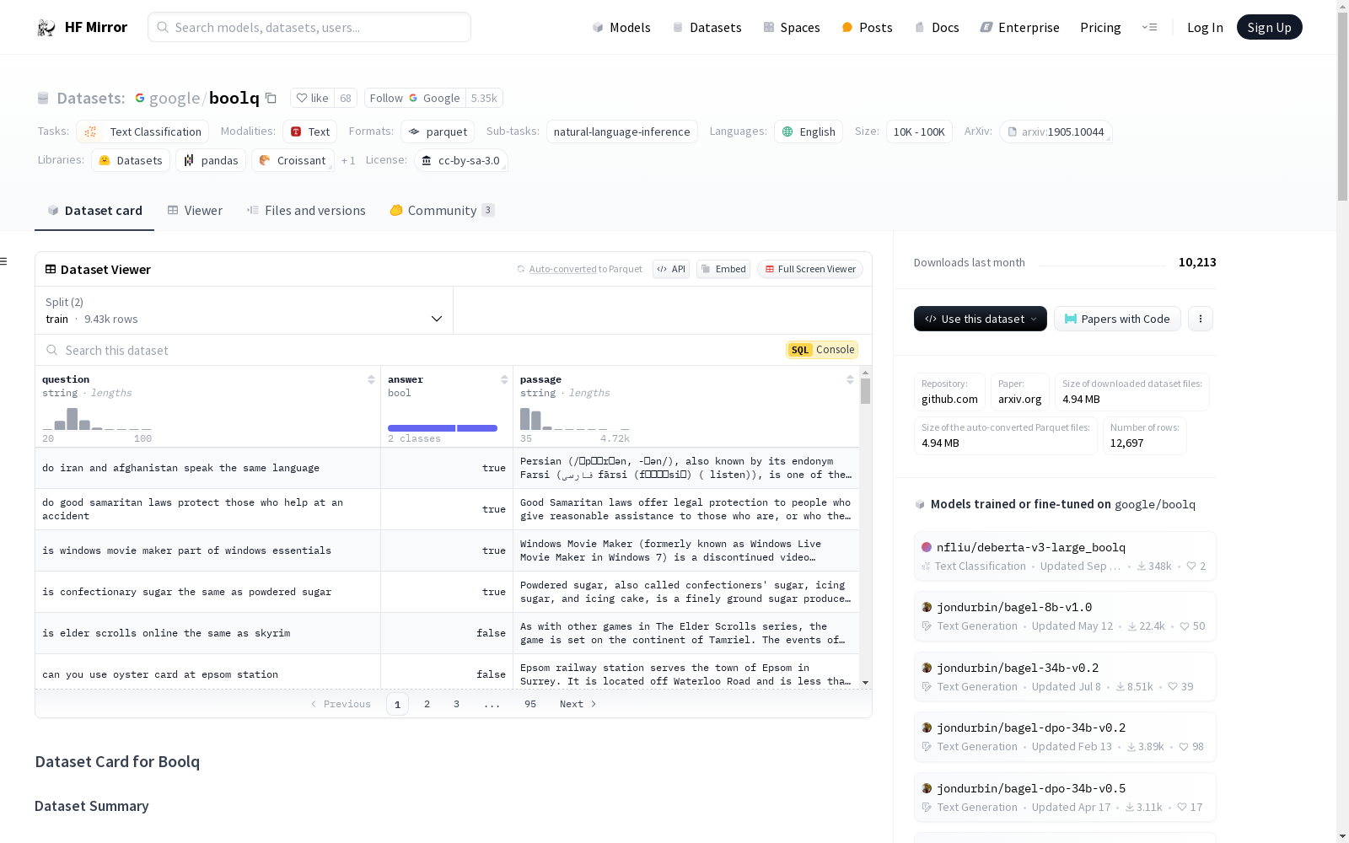
Task: Go to page 2 of the dataset rows
Action: coord(427,704)
